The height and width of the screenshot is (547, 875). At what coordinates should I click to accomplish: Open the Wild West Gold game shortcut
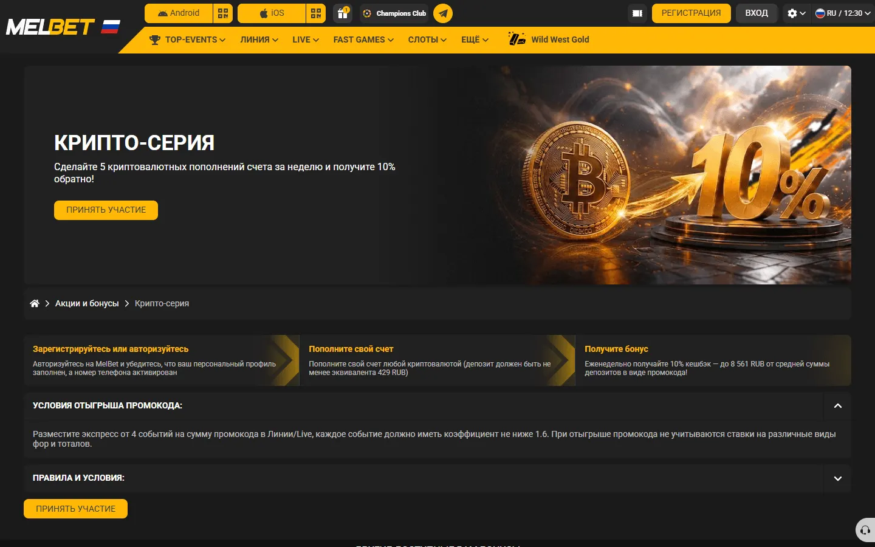[x=549, y=40]
